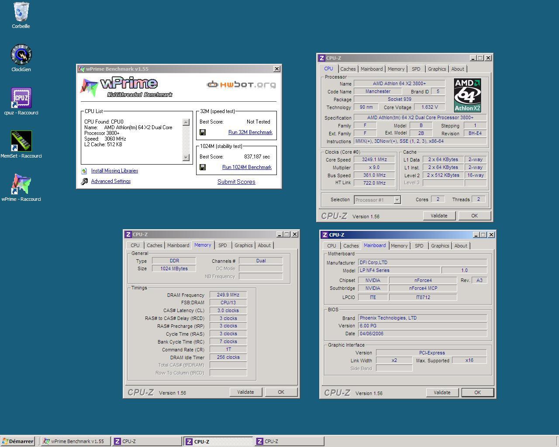Click the BIOS date 04/06/2006
This screenshot has width=559, height=447.
pos(422,334)
